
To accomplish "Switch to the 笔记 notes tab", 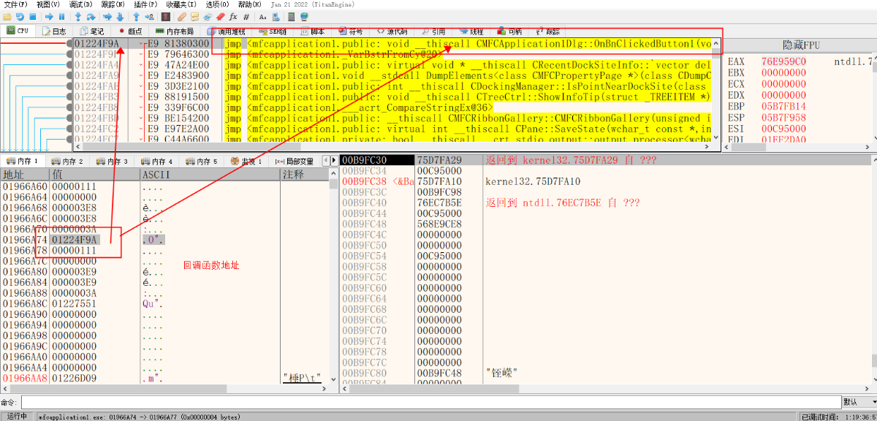I will (92, 31).
